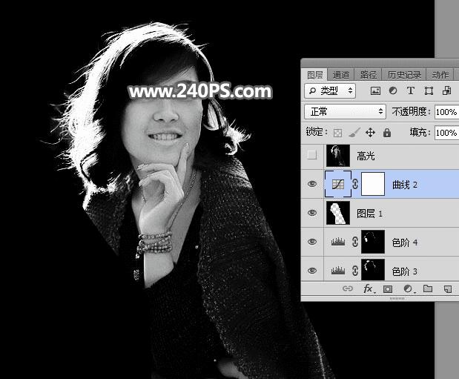
Task: Open the 路径 tab
Action: pyautogui.click(x=369, y=75)
